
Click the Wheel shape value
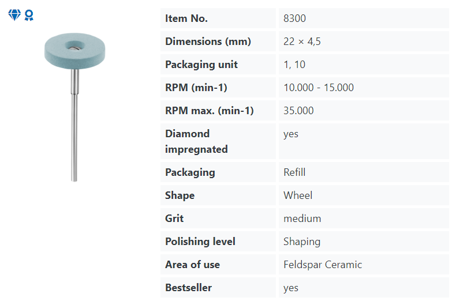(x=298, y=195)
